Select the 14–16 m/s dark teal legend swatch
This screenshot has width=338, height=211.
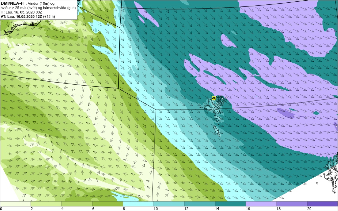(231, 204)
